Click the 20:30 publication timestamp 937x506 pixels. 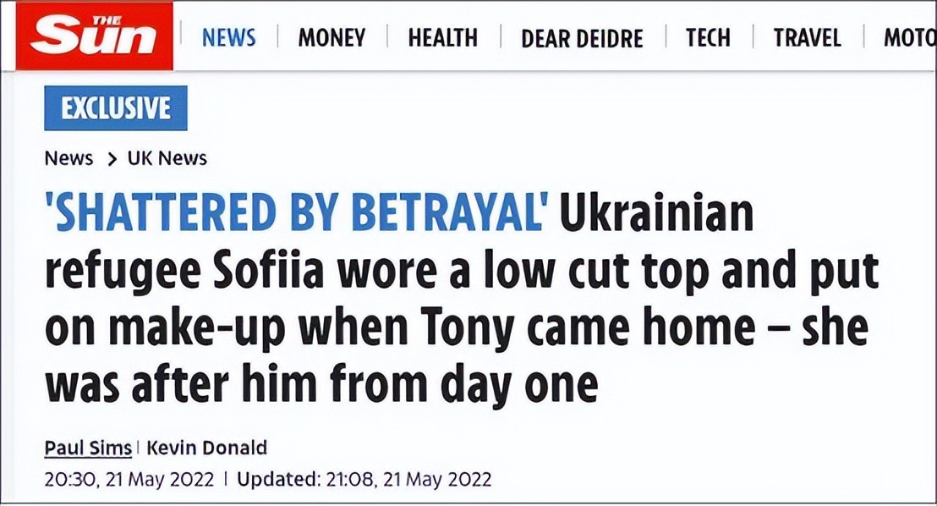coord(129,479)
